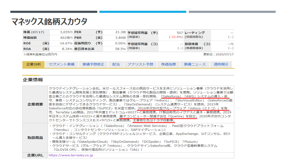The height and width of the screenshot is (161, 286).
Task: Click the dividend yield value 0.00%
Action: 120,43
